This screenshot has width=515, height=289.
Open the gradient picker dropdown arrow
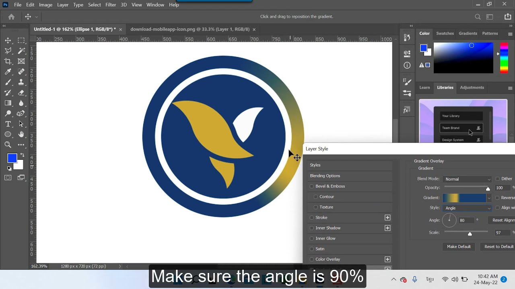tap(489, 198)
